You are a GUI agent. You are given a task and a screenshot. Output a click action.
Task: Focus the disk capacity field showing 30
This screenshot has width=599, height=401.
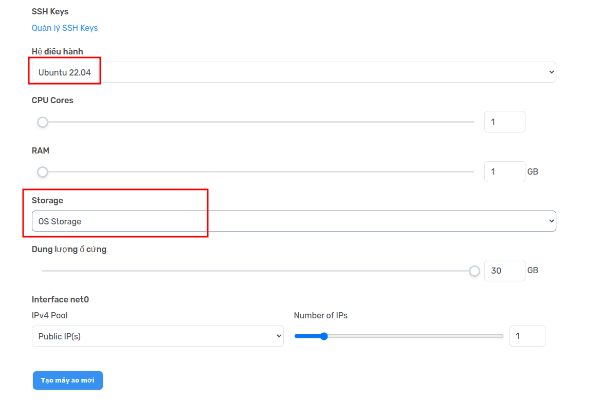(x=504, y=271)
